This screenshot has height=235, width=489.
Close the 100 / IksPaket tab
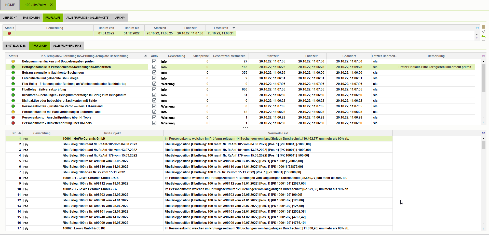pos(51,5)
